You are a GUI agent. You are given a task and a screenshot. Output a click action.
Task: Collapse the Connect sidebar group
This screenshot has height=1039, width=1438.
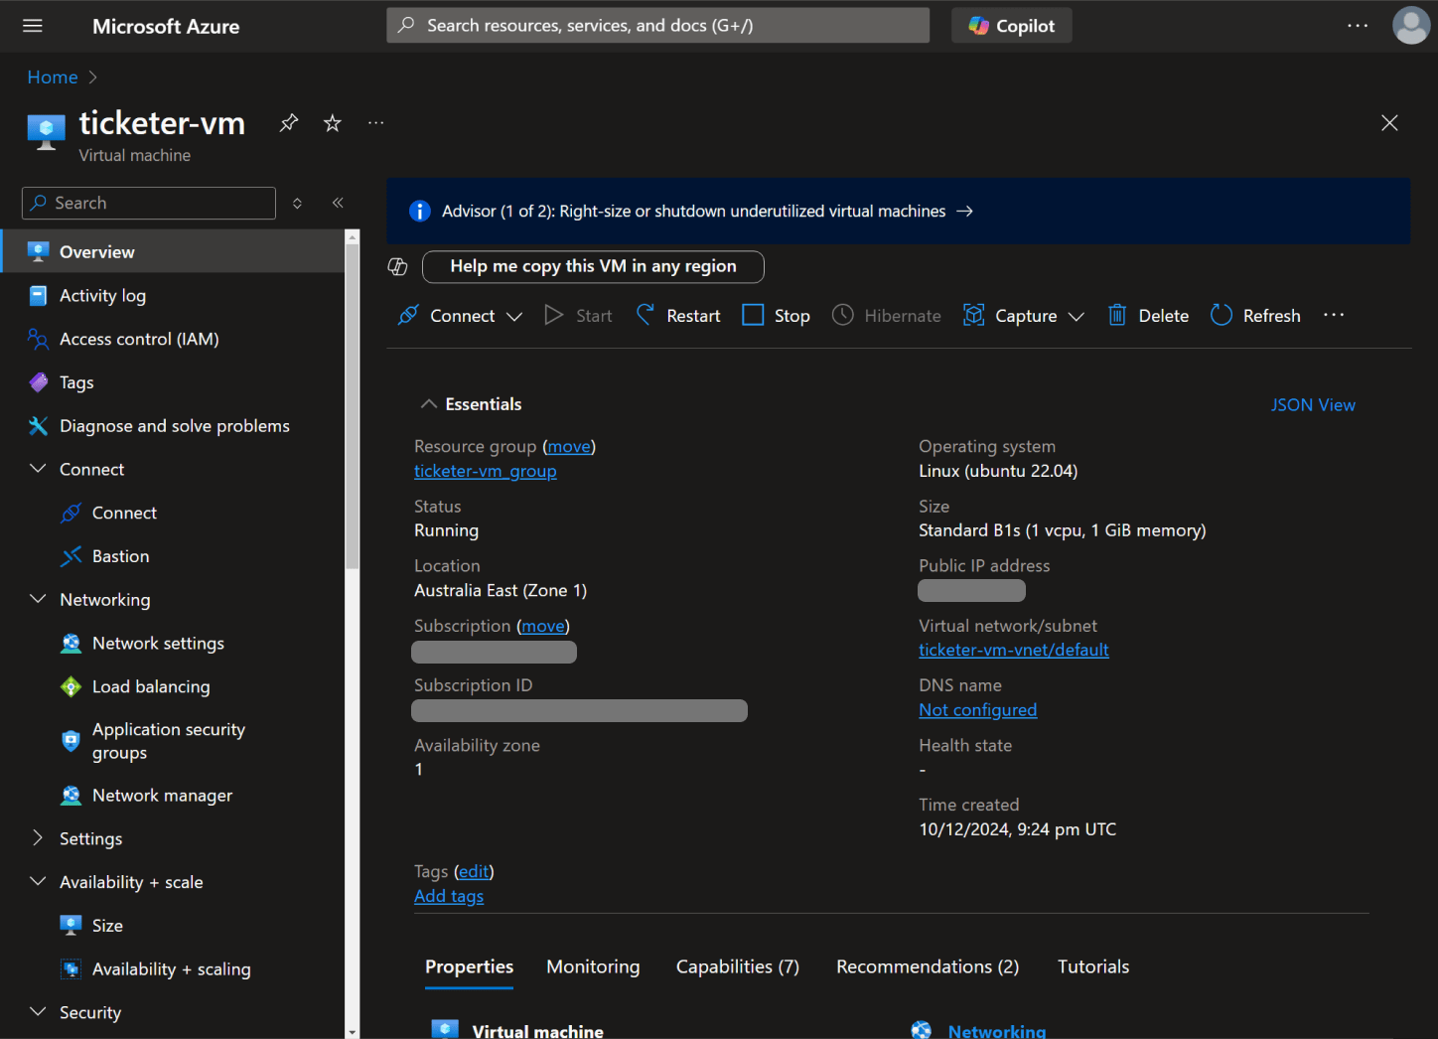(x=39, y=469)
